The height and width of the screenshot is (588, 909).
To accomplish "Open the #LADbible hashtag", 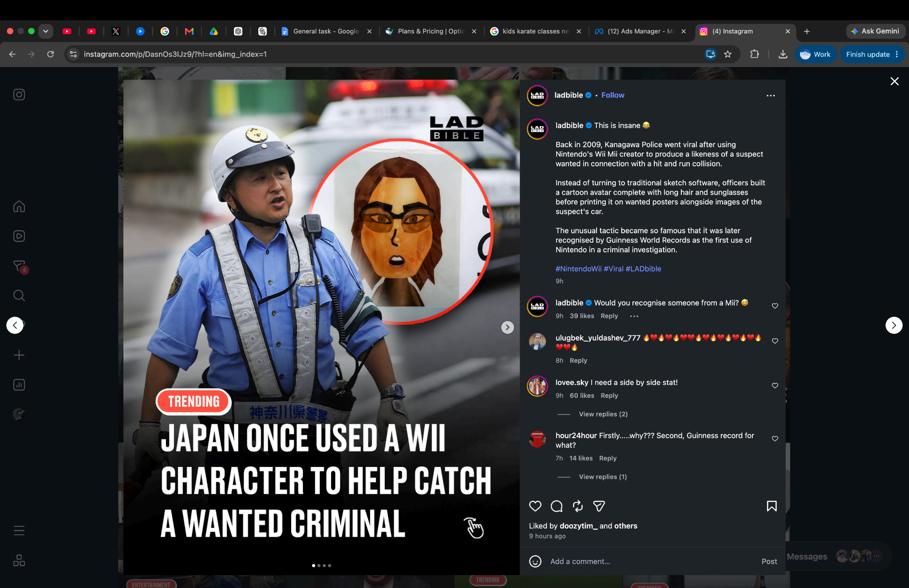I will point(643,269).
